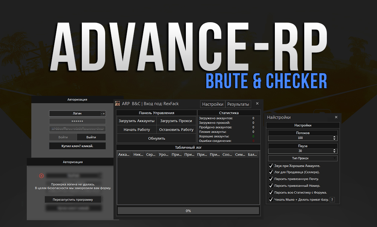The image size is (377, 227).
Task: Toggle Звук при Хорошем Аккаунте checkbox
Action: [x=270, y=166]
